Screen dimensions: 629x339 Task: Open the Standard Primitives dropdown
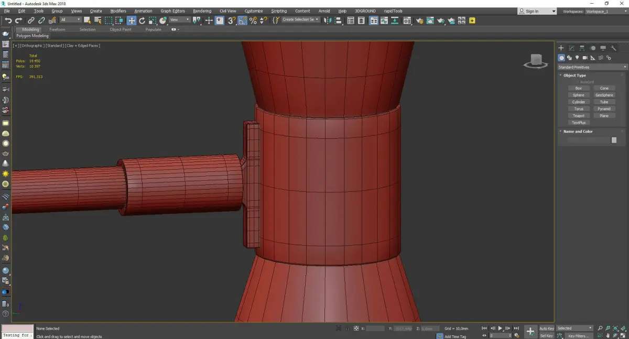coord(592,67)
